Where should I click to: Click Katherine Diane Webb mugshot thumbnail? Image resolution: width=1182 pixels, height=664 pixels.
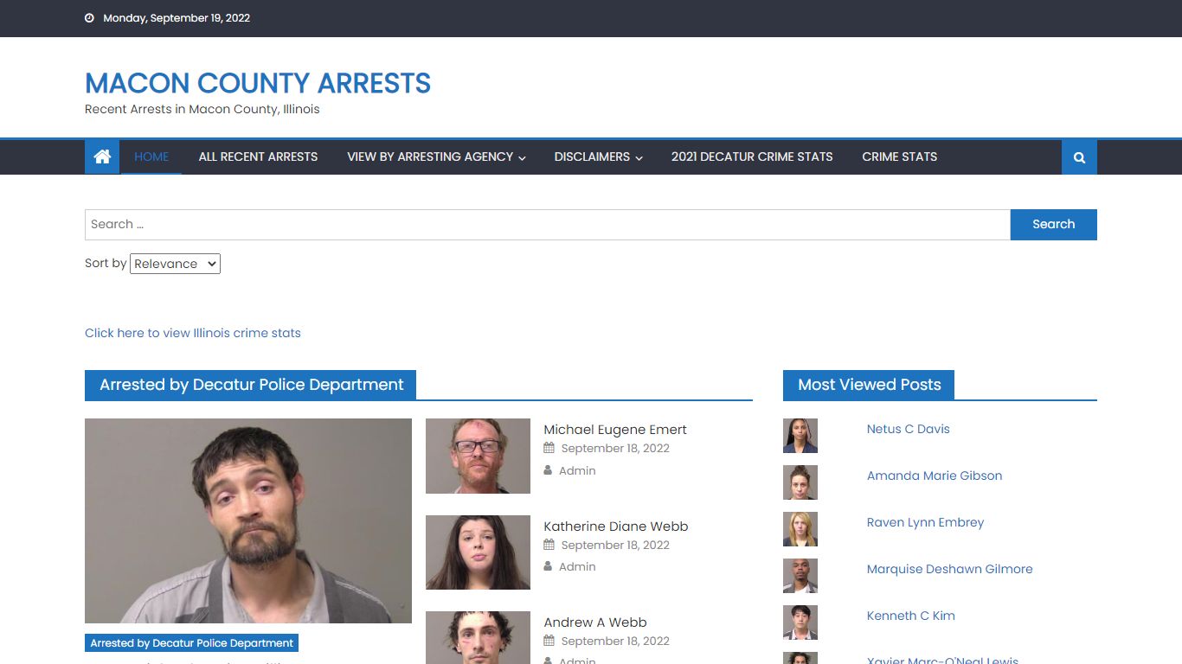click(478, 552)
